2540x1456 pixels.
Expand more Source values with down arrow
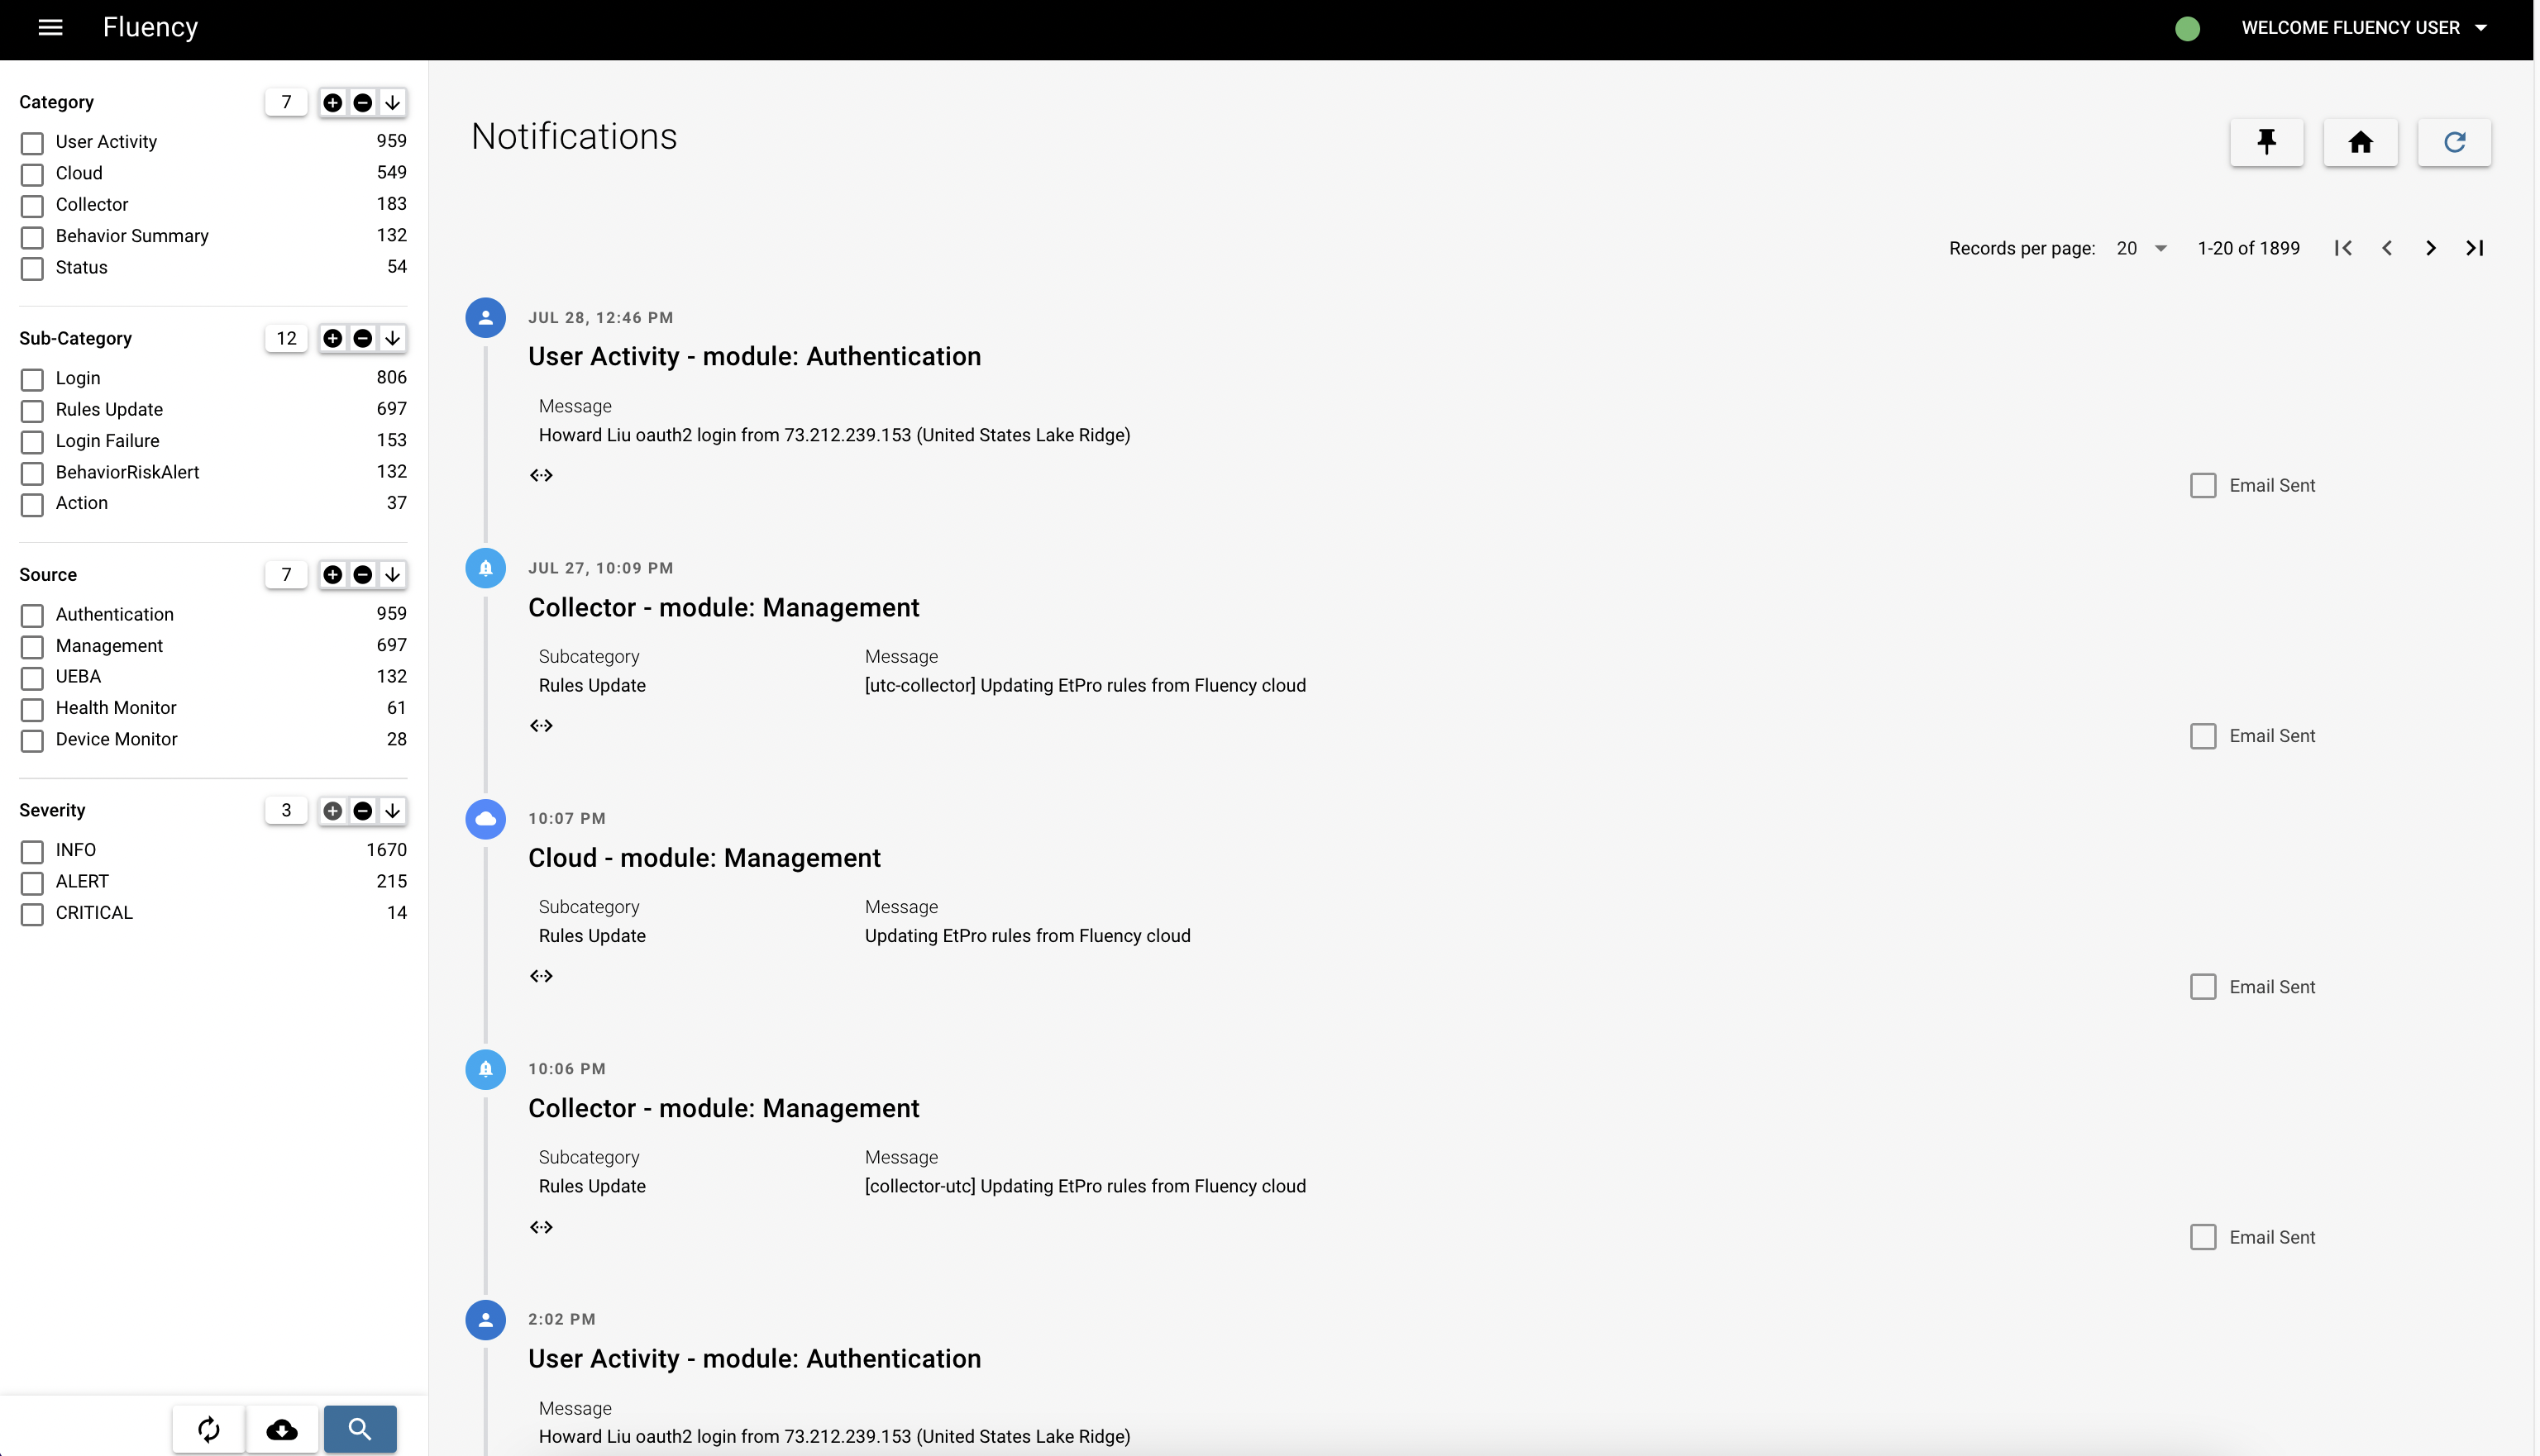394,574
